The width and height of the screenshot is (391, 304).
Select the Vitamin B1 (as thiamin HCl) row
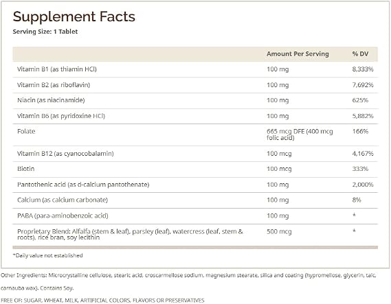click(195, 69)
